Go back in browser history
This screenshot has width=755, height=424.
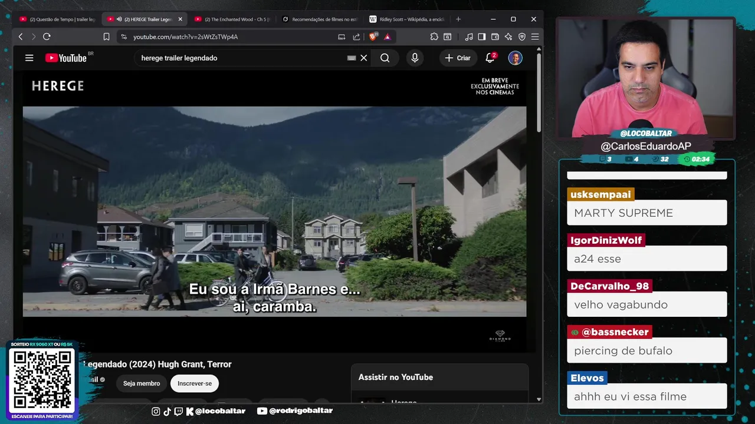click(x=21, y=37)
